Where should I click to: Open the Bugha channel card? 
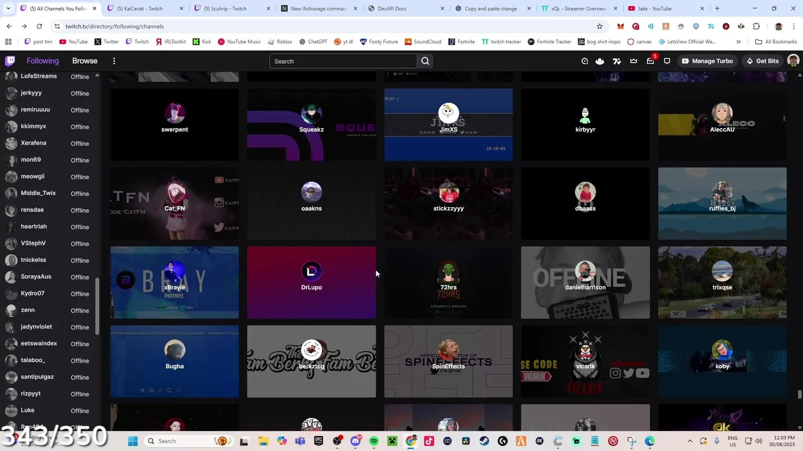point(174,361)
